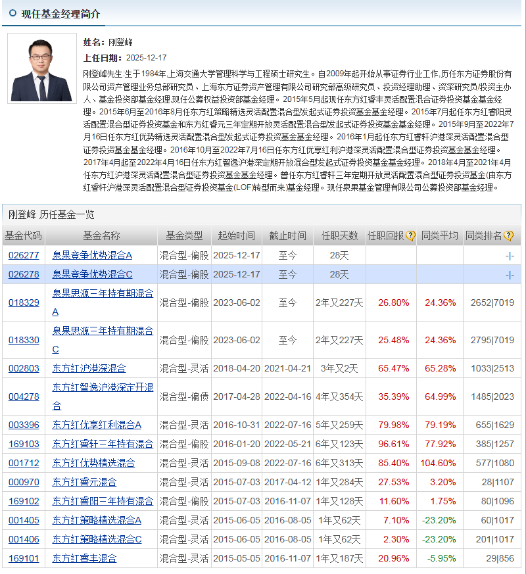Open fund code 169103 link

pos(24,444)
